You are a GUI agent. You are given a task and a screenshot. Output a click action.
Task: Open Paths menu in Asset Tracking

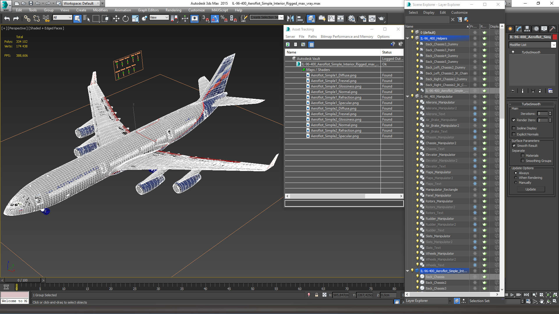point(312,37)
